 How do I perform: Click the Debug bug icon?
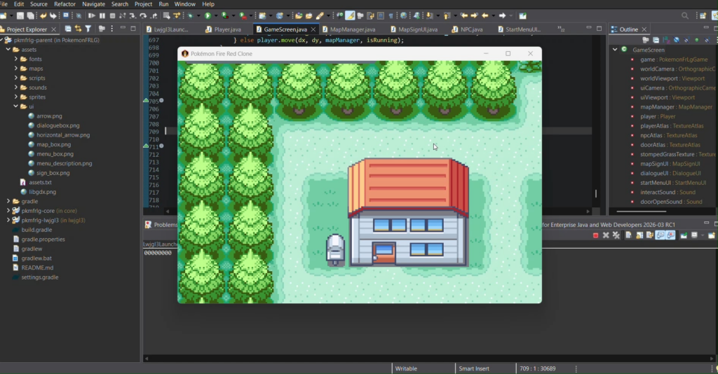coord(191,16)
